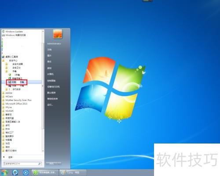Open the blue P icon on taskbar
The width and height of the screenshot is (220, 176).
click(15, 172)
